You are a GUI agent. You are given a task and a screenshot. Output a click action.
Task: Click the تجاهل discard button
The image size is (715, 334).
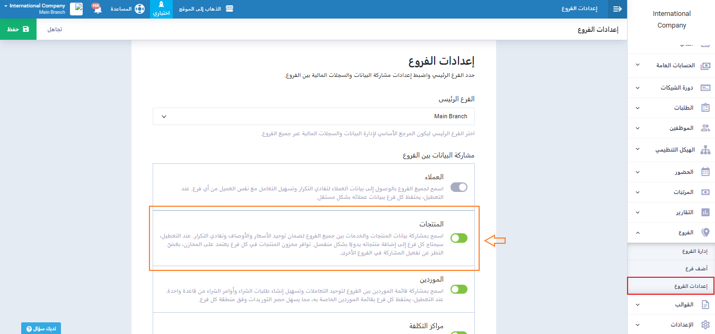point(55,29)
